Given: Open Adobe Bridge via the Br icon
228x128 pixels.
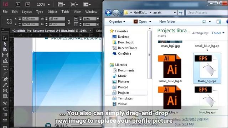Looking at the screenshot, I should [18, 4].
